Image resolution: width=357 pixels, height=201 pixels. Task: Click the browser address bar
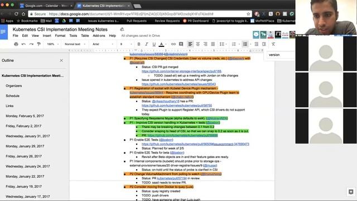tap(141, 14)
